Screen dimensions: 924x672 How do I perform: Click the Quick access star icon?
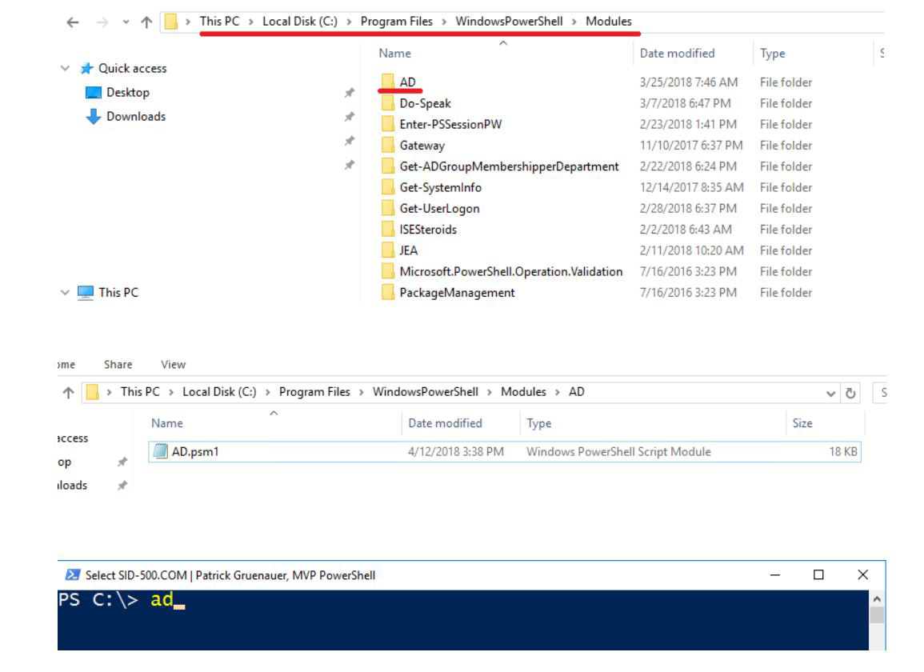click(x=86, y=68)
